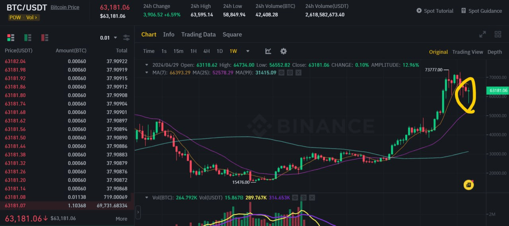Select the 4H interval

(206, 51)
